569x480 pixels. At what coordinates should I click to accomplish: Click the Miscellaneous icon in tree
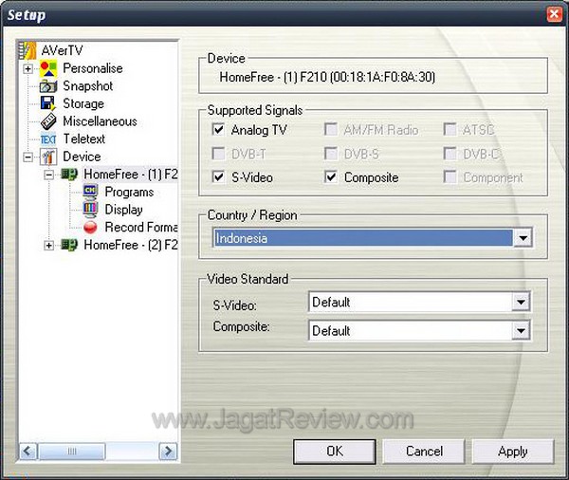[48, 121]
